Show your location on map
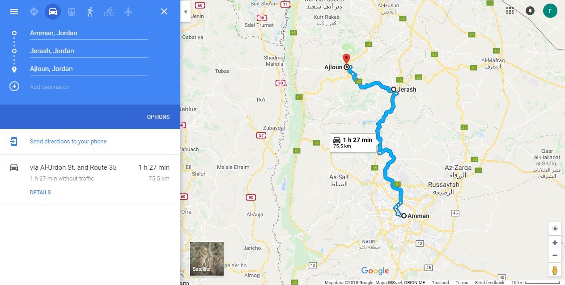 pos(555,229)
